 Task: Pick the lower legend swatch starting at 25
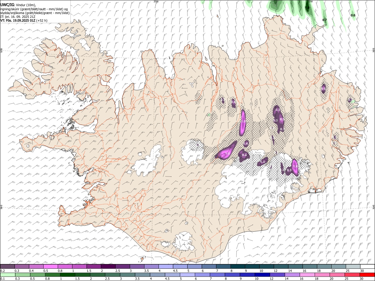[352, 275]
